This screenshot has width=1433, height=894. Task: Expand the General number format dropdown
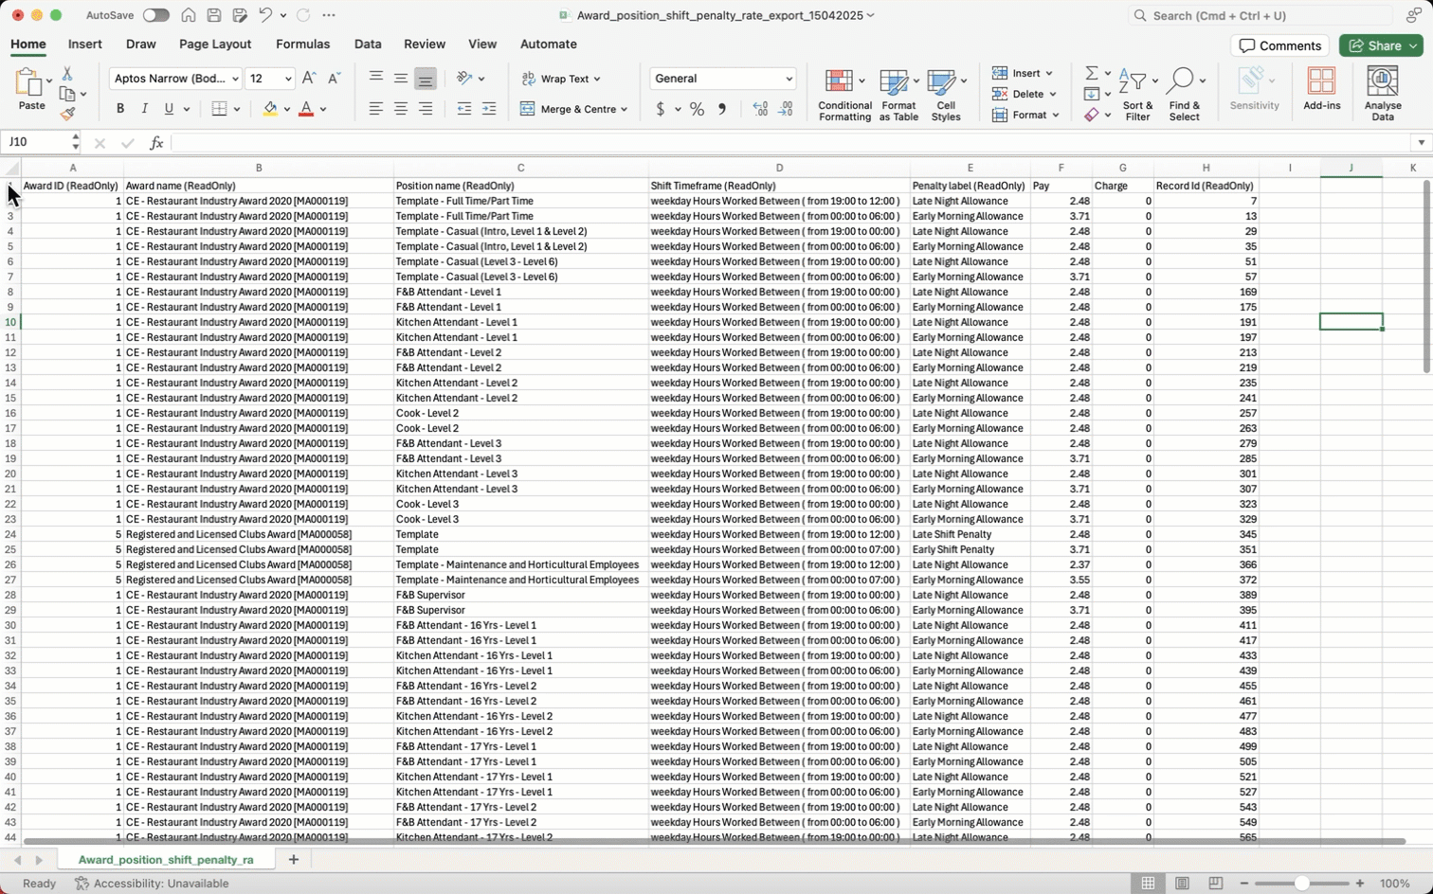(x=788, y=79)
